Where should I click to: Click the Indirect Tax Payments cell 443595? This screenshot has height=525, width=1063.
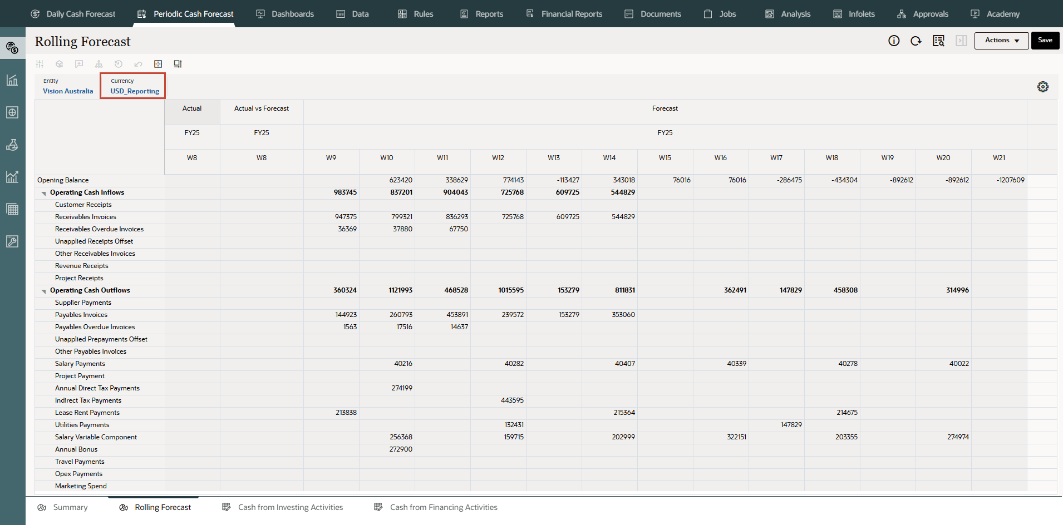tap(498, 400)
